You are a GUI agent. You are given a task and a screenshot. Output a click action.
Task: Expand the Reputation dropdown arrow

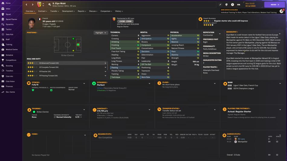pos(220,34)
